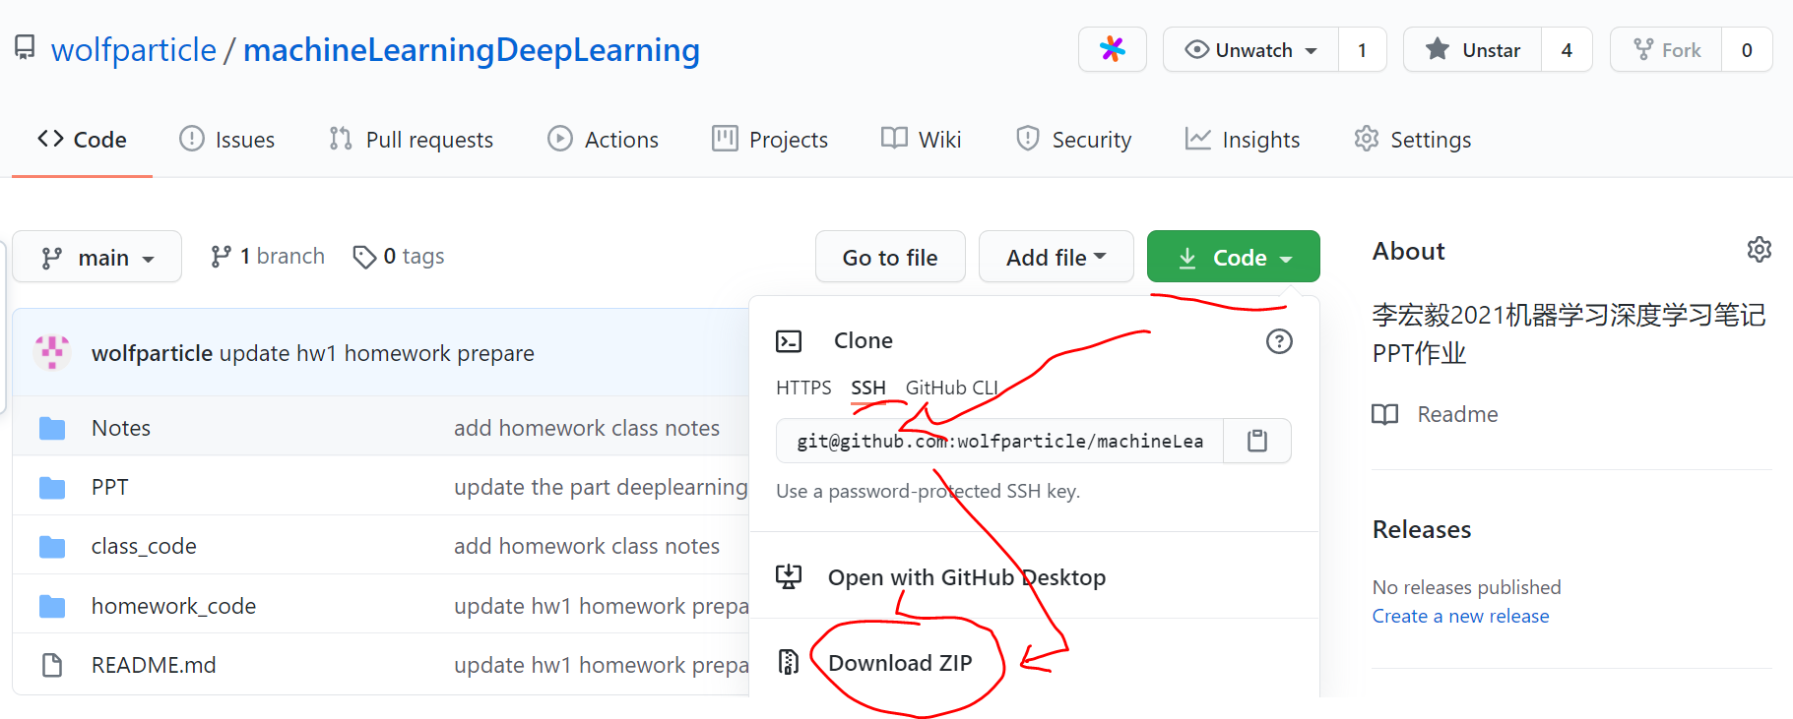
Task: Click the Readme book icon in About
Action: pos(1385,414)
